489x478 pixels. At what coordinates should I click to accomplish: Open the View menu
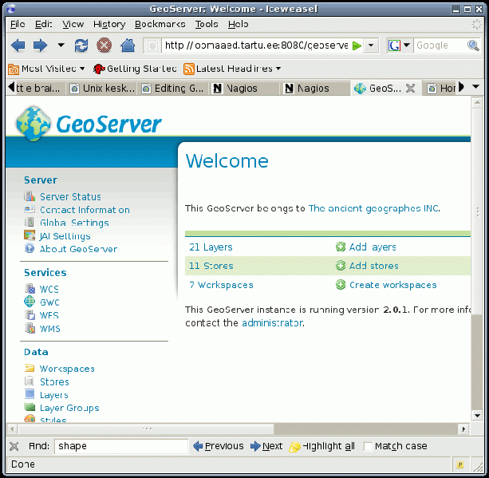coord(73,24)
